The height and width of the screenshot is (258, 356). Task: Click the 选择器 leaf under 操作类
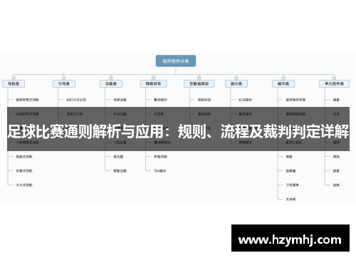(x=290, y=171)
